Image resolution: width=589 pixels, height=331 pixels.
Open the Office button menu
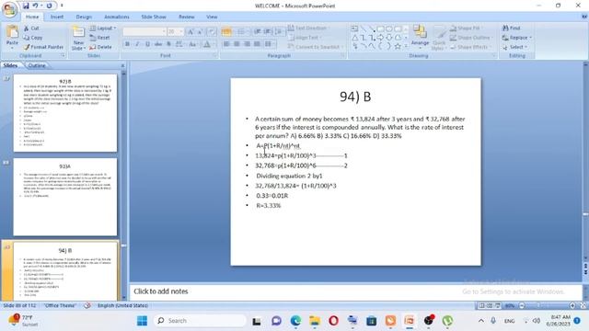(9, 10)
